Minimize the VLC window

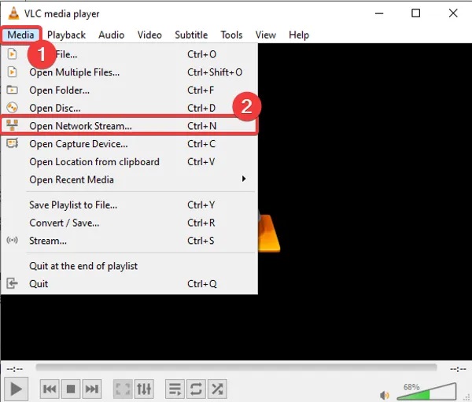click(x=379, y=13)
